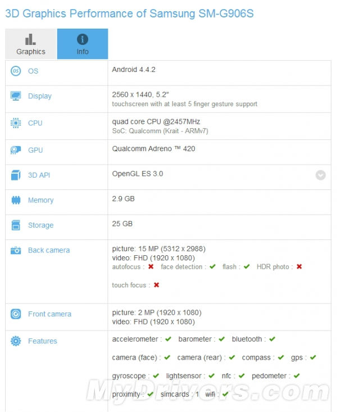This screenshot has height=412, width=337.
Task: Click the 3D API cube icon
Action: (x=16, y=175)
